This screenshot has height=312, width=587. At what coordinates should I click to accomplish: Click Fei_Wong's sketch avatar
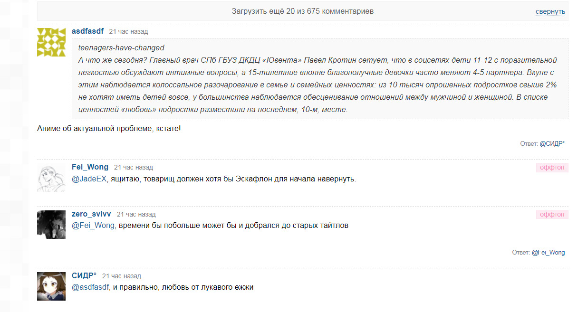51,178
